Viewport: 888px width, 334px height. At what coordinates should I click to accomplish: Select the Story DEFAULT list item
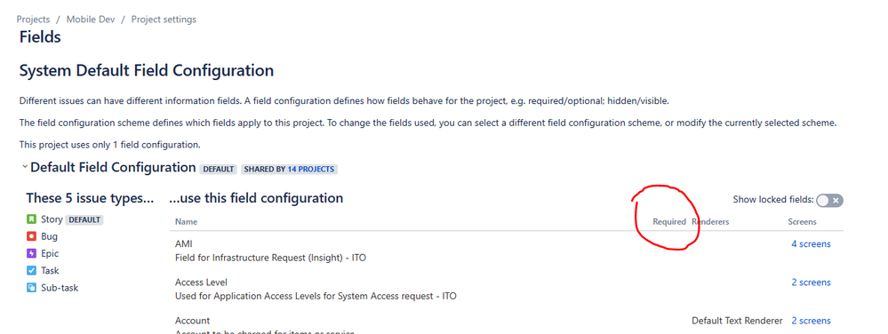point(65,219)
